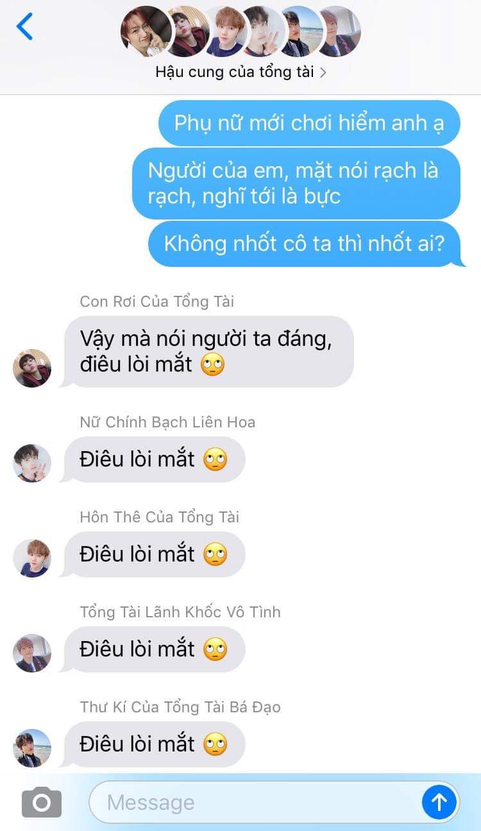The width and height of the screenshot is (481, 831).
Task: Open group name Hậu cung của tổng tài
Action: pyautogui.click(x=235, y=72)
